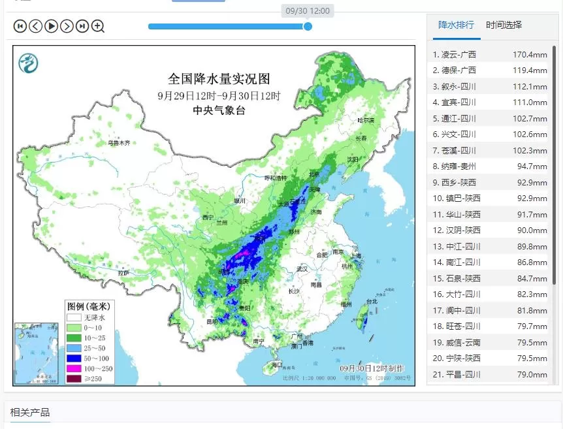The height and width of the screenshot is (429, 563).
Task: Open the 时间选择 tab
Action: tap(504, 25)
